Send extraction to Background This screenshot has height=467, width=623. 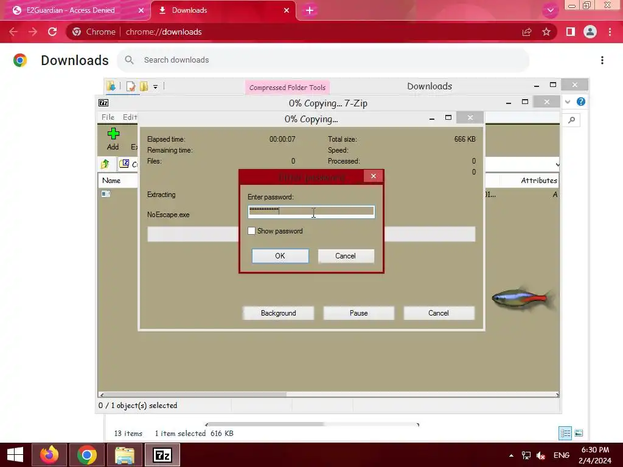coord(278,313)
